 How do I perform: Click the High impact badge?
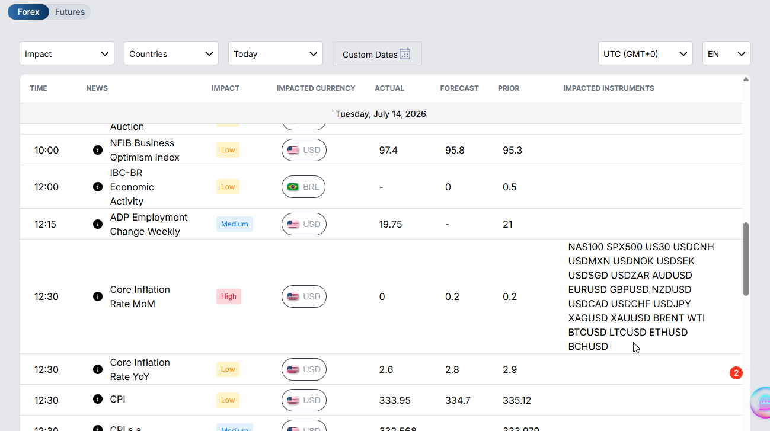[x=229, y=296]
